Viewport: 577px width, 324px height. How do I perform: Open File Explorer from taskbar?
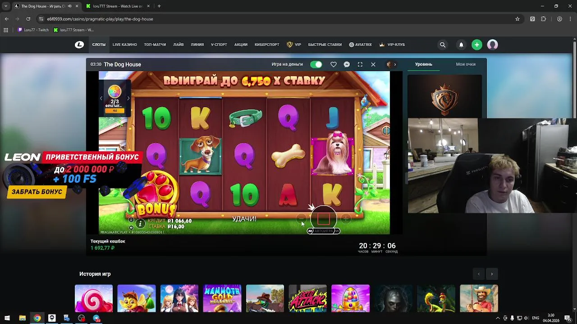[22, 318]
